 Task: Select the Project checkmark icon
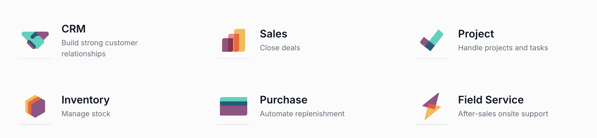(x=432, y=40)
